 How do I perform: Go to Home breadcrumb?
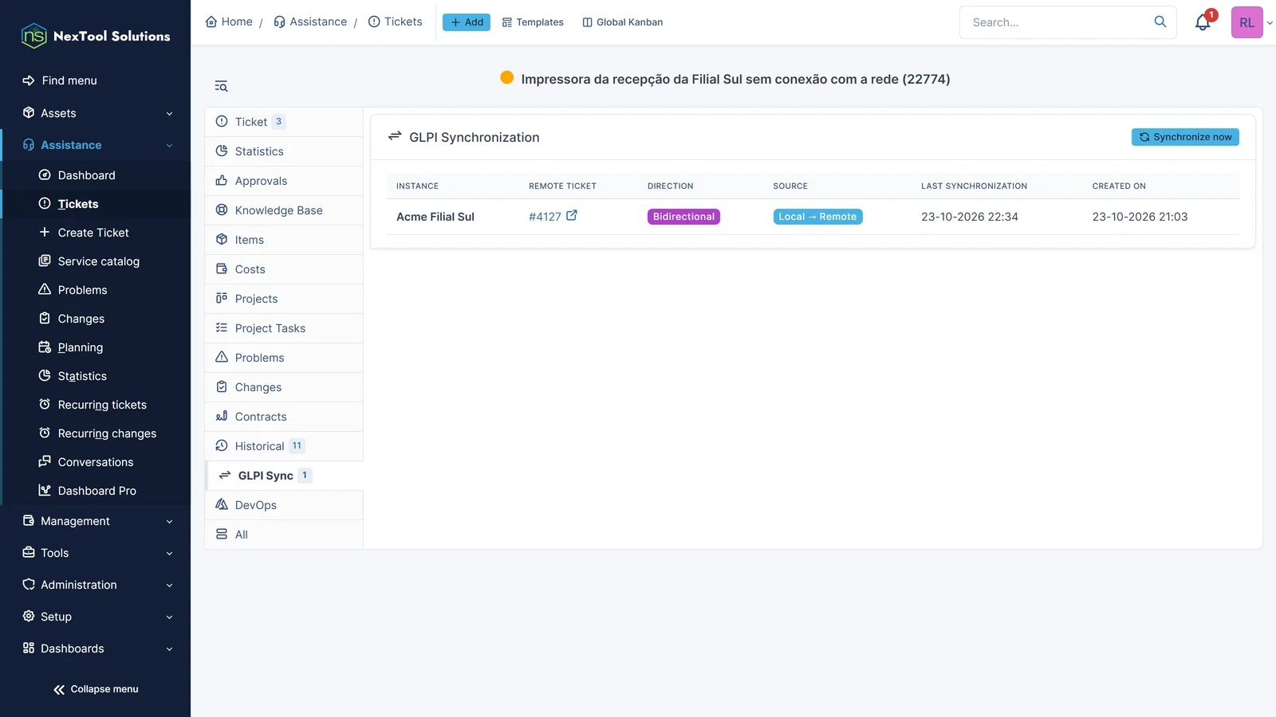(x=229, y=22)
